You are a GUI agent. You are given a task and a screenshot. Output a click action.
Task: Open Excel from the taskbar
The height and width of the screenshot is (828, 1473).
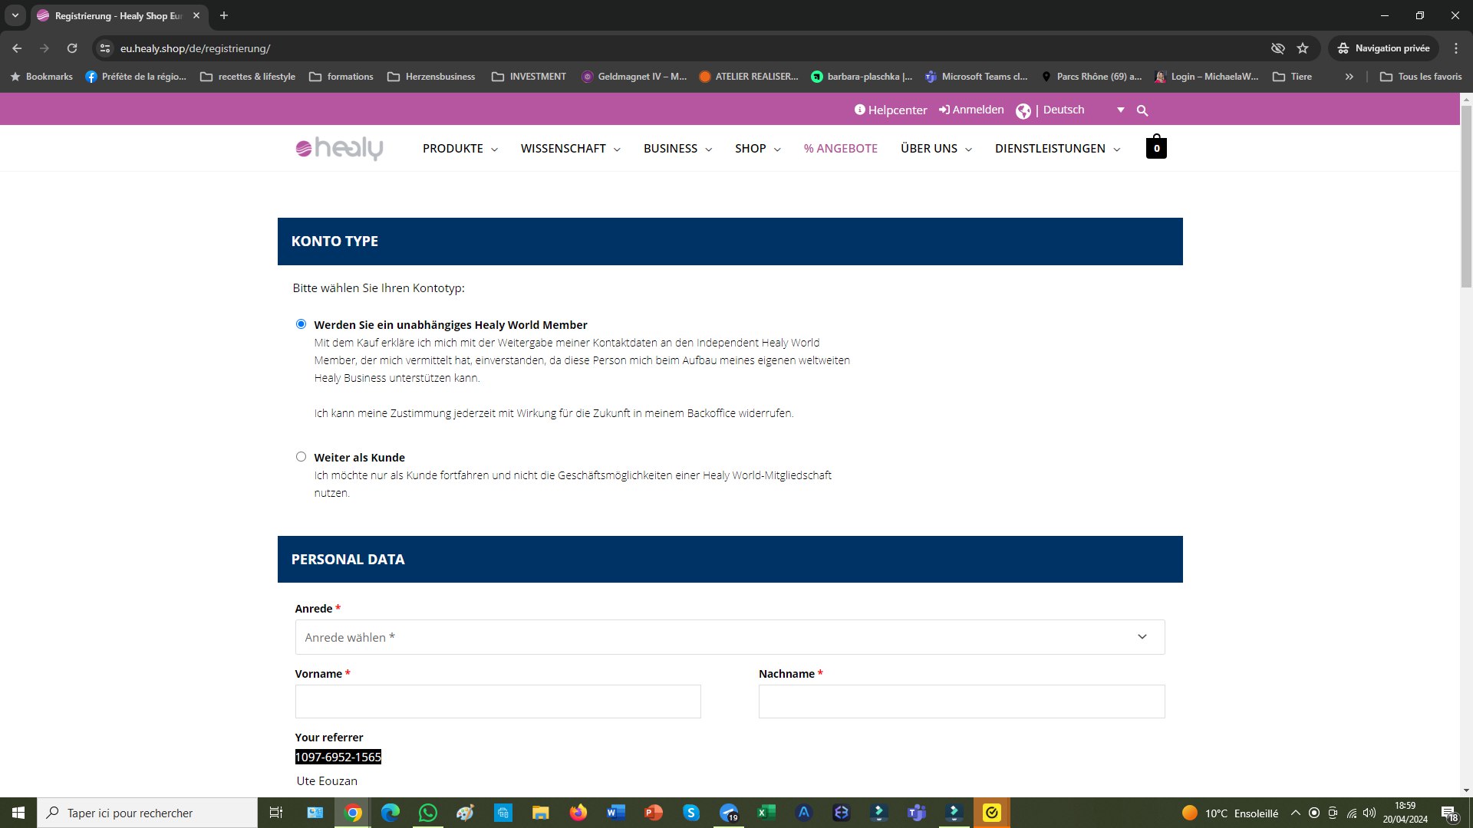(x=766, y=813)
